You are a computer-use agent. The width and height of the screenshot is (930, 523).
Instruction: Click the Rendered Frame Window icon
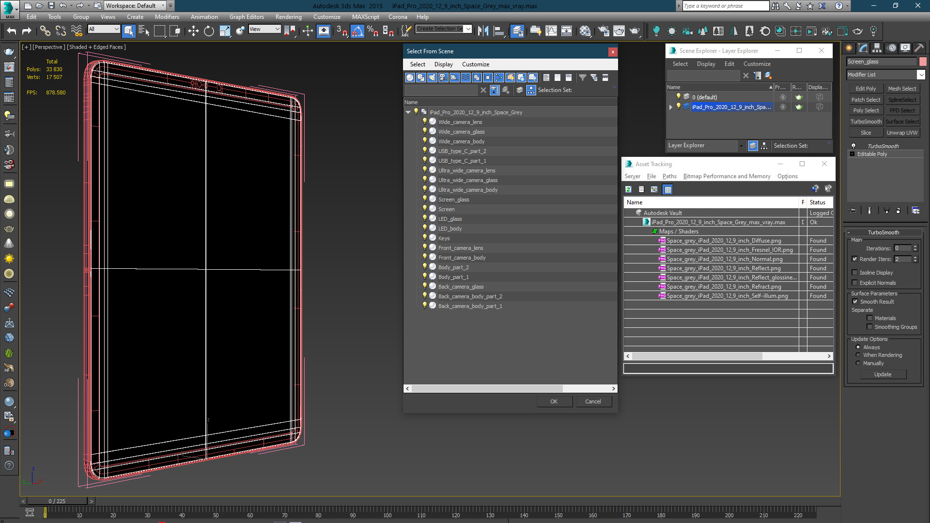pos(619,31)
